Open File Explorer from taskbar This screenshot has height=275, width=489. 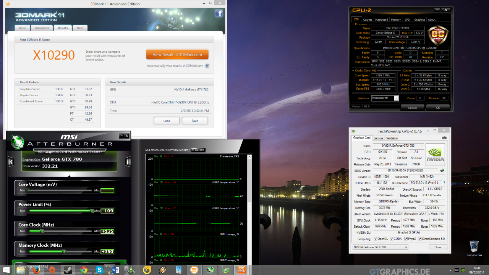coord(20,270)
